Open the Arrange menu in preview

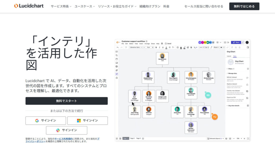click(x=147, y=44)
